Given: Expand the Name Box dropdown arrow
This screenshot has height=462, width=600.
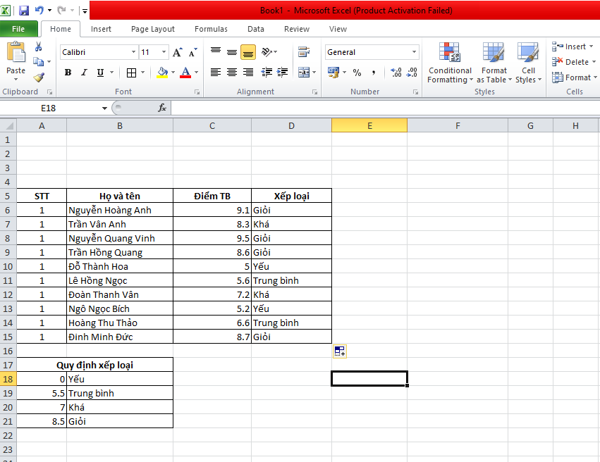Looking at the screenshot, I should pos(104,108).
